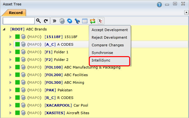Open the tab list dropdown arrow

[x=186, y=12]
